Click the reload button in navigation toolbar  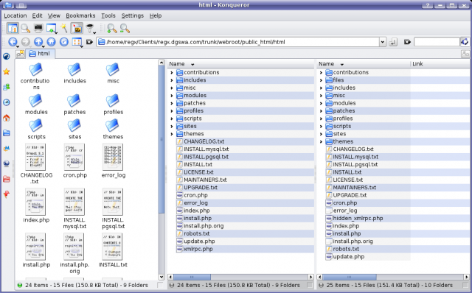tap(64, 42)
